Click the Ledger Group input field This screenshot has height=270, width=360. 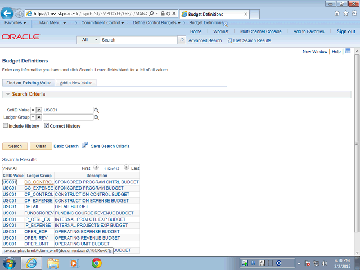click(x=68, y=118)
